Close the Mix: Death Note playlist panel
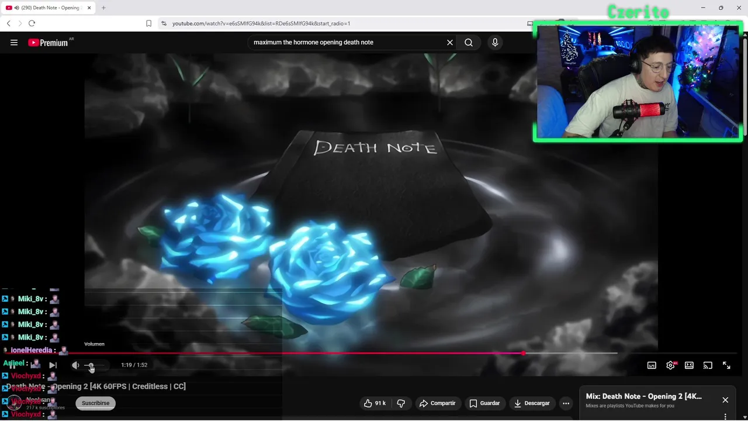The image size is (748, 421). click(725, 400)
